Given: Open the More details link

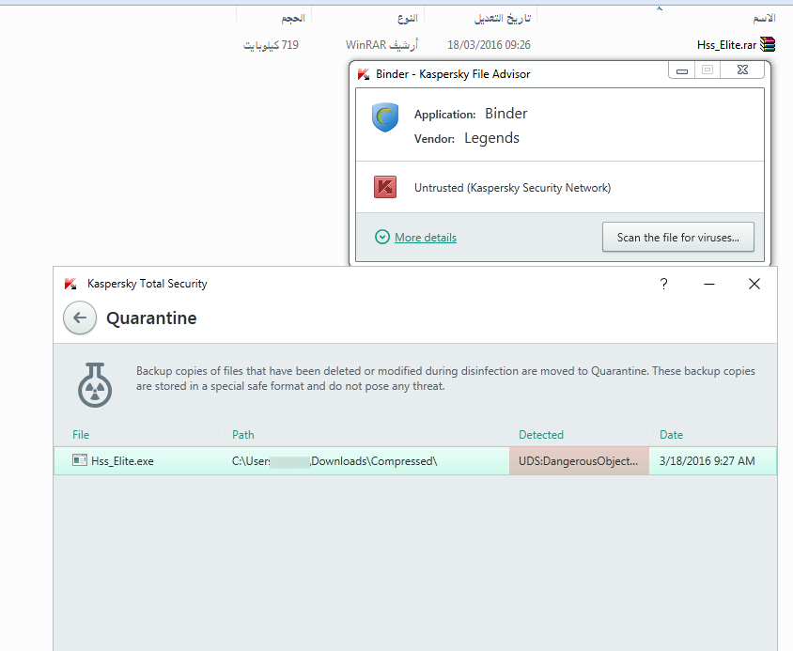Looking at the screenshot, I should click(426, 238).
